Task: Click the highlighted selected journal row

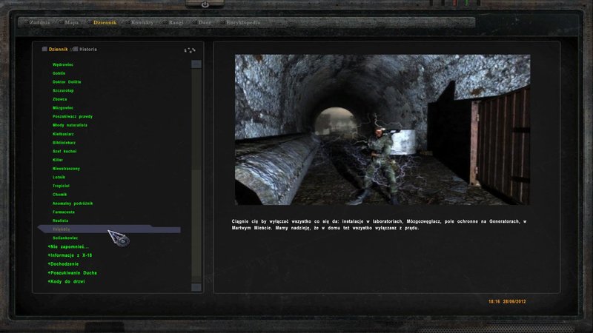Action: (x=109, y=229)
